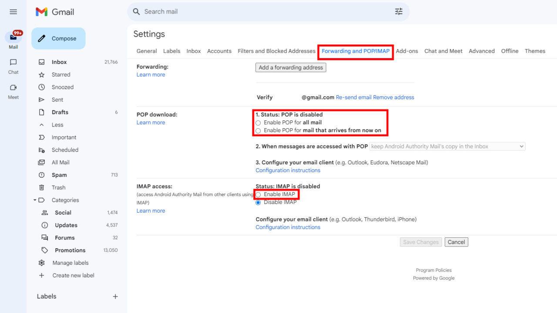Click the Inbox tray icon

(42, 62)
